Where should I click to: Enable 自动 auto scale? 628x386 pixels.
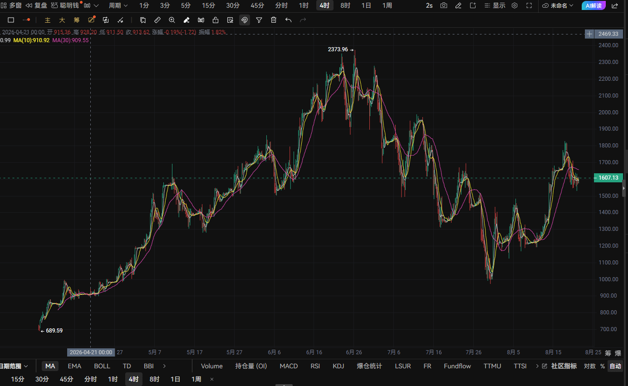tap(615, 366)
